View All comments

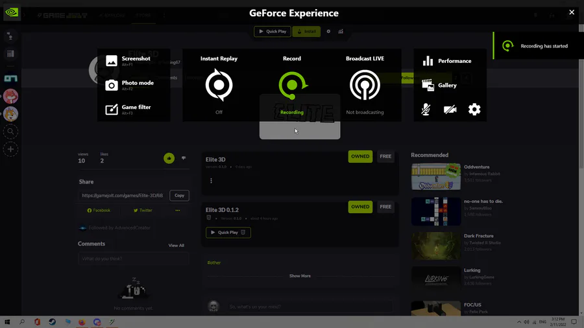[x=176, y=246]
